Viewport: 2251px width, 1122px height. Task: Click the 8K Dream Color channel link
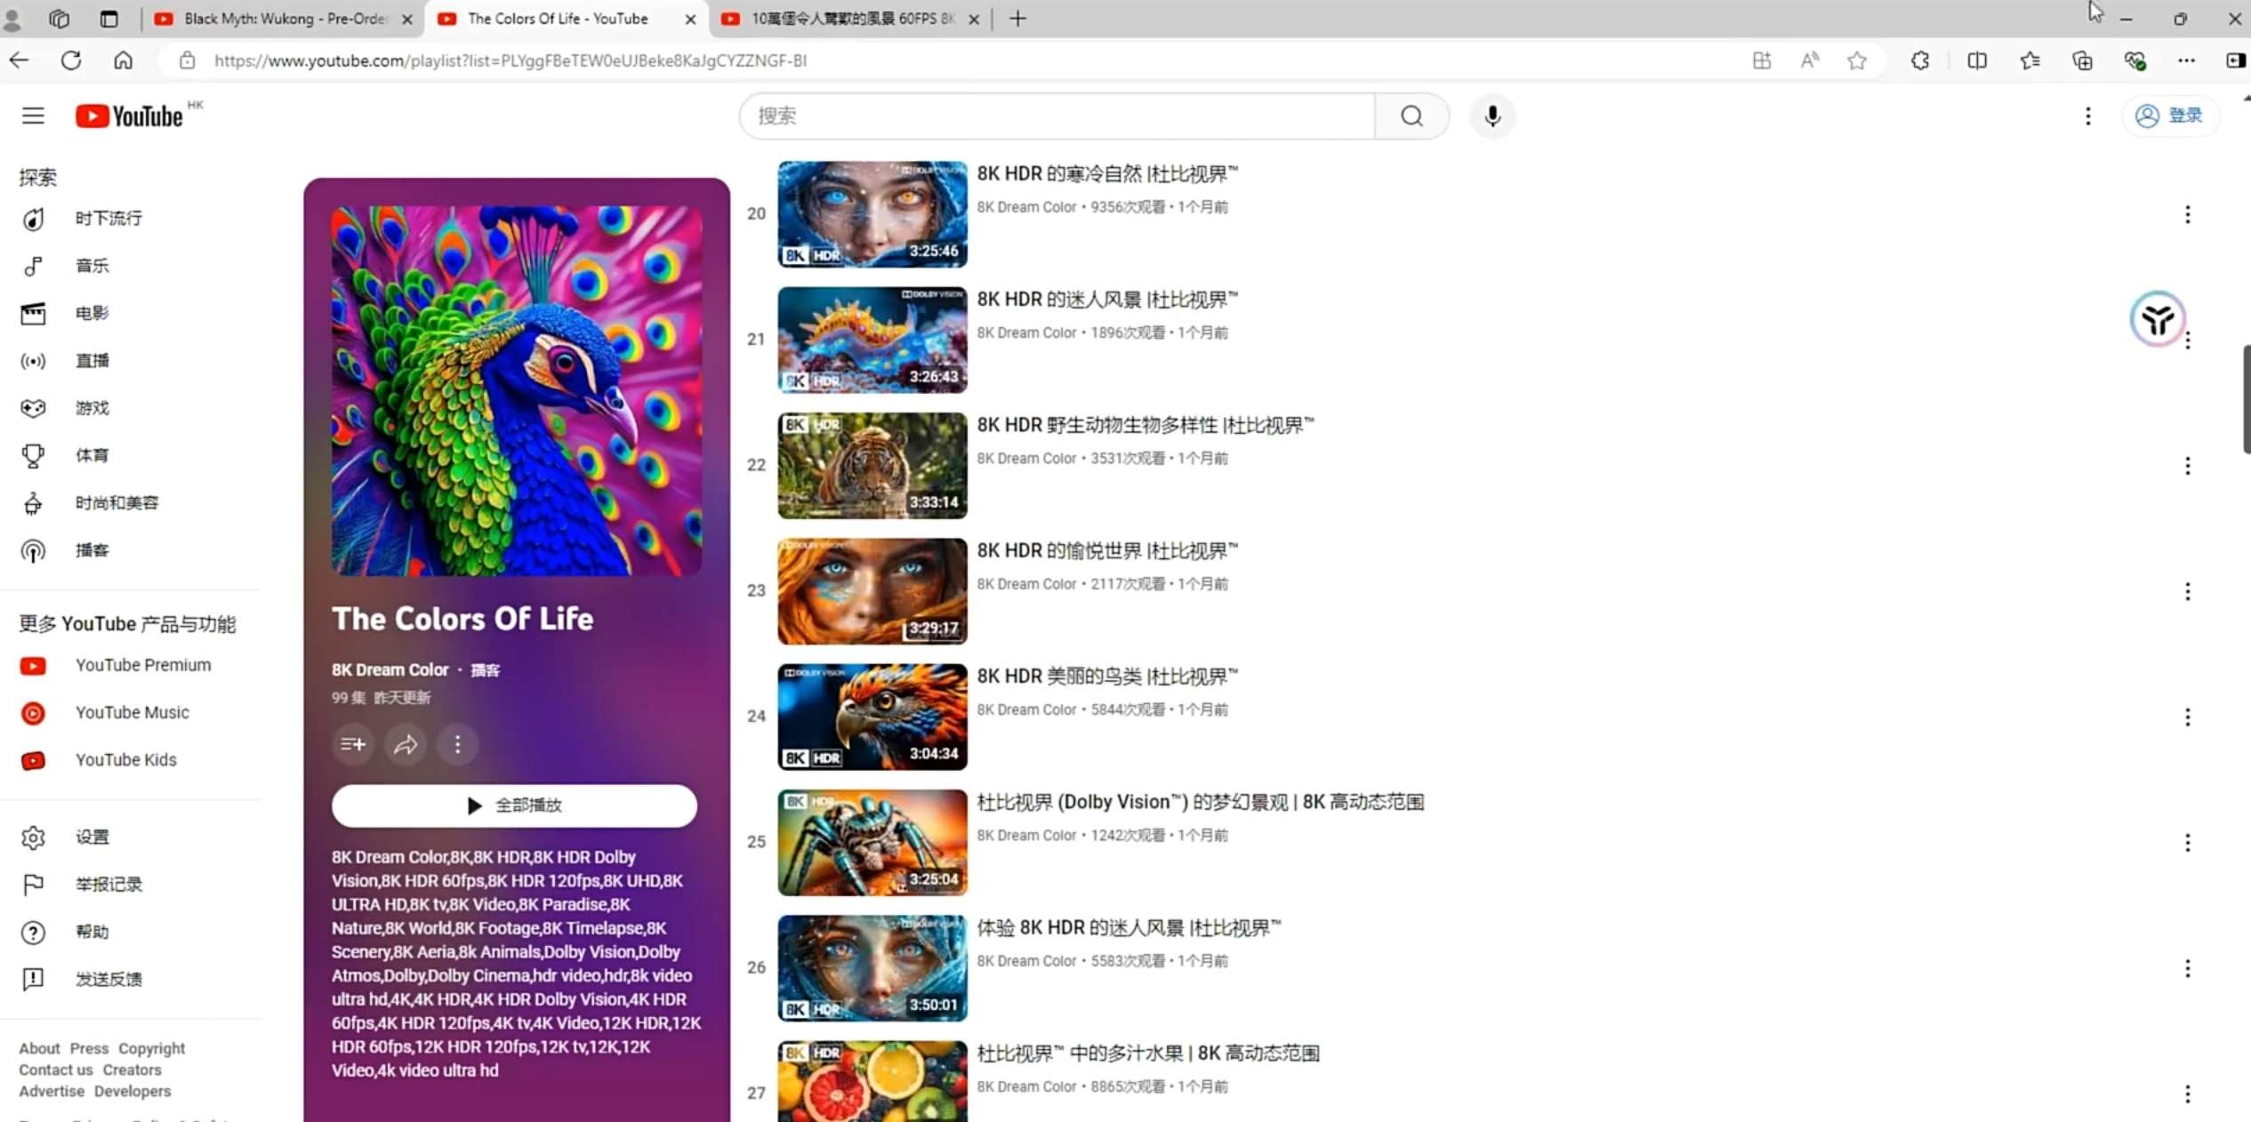(390, 669)
